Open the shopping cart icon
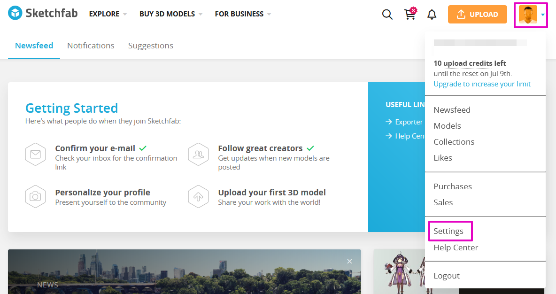 pos(410,14)
